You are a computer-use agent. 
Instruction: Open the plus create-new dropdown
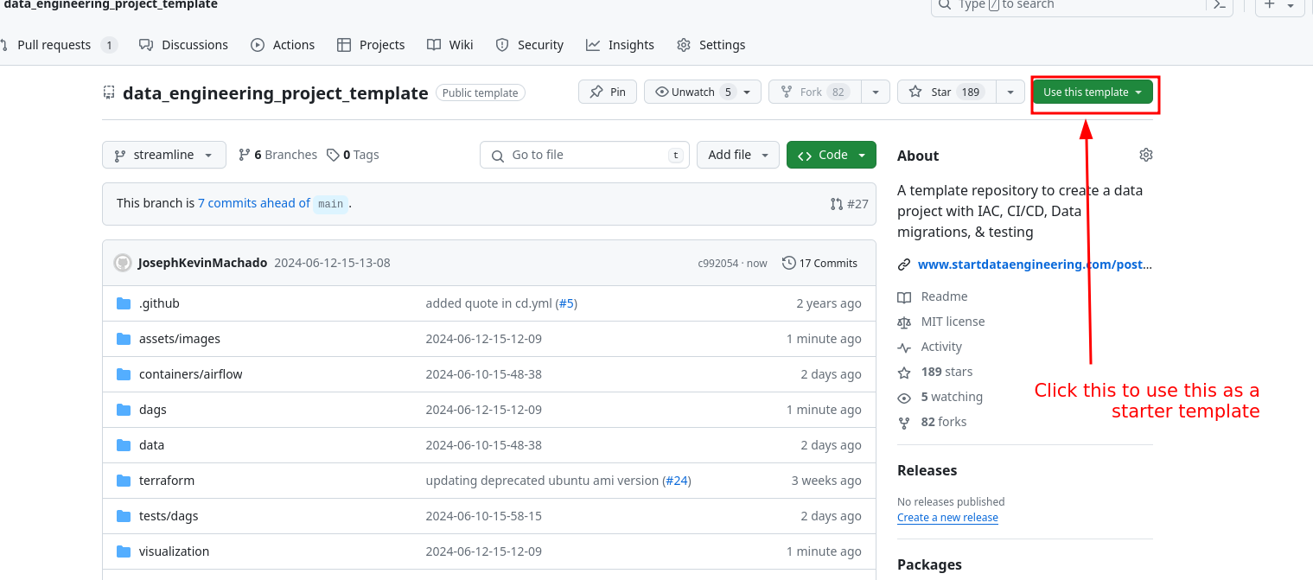1280,4
